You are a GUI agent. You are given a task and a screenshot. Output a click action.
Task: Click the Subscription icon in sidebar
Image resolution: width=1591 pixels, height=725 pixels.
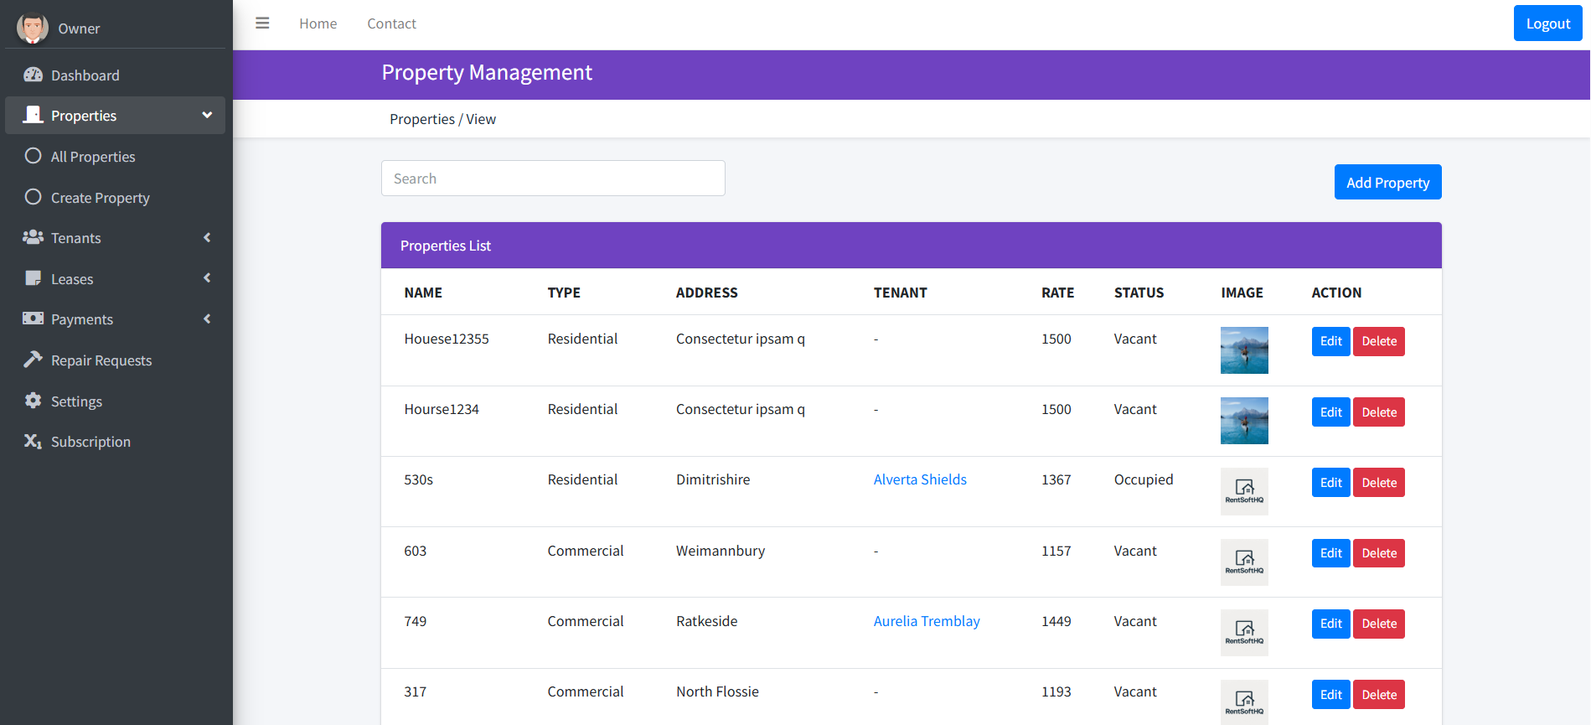pos(33,441)
